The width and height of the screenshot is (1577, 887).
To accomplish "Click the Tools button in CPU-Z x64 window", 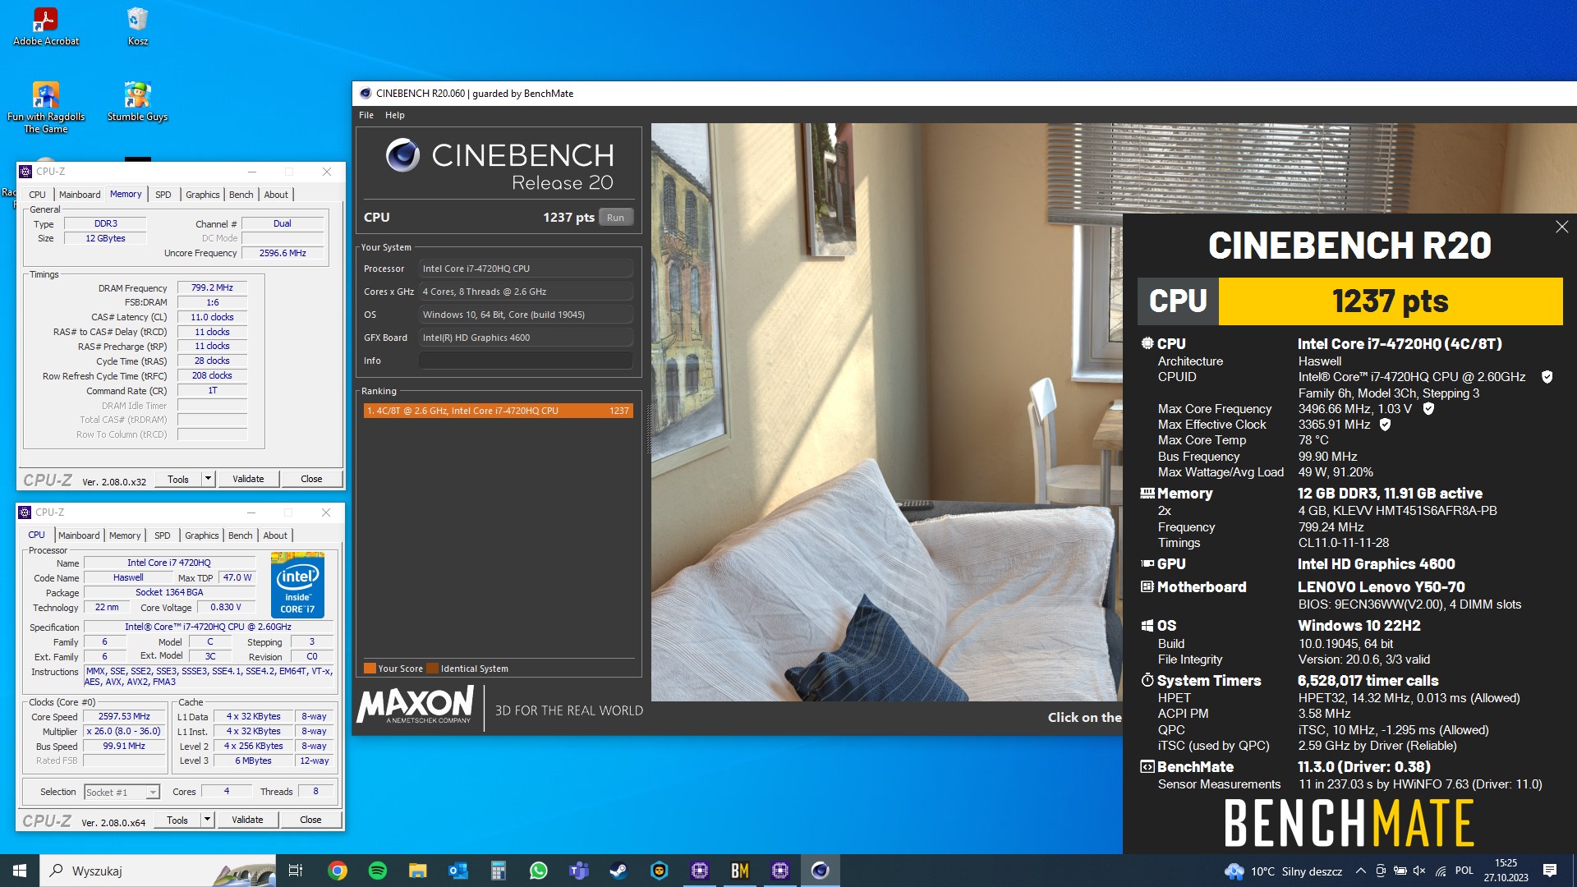I will [177, 820].
